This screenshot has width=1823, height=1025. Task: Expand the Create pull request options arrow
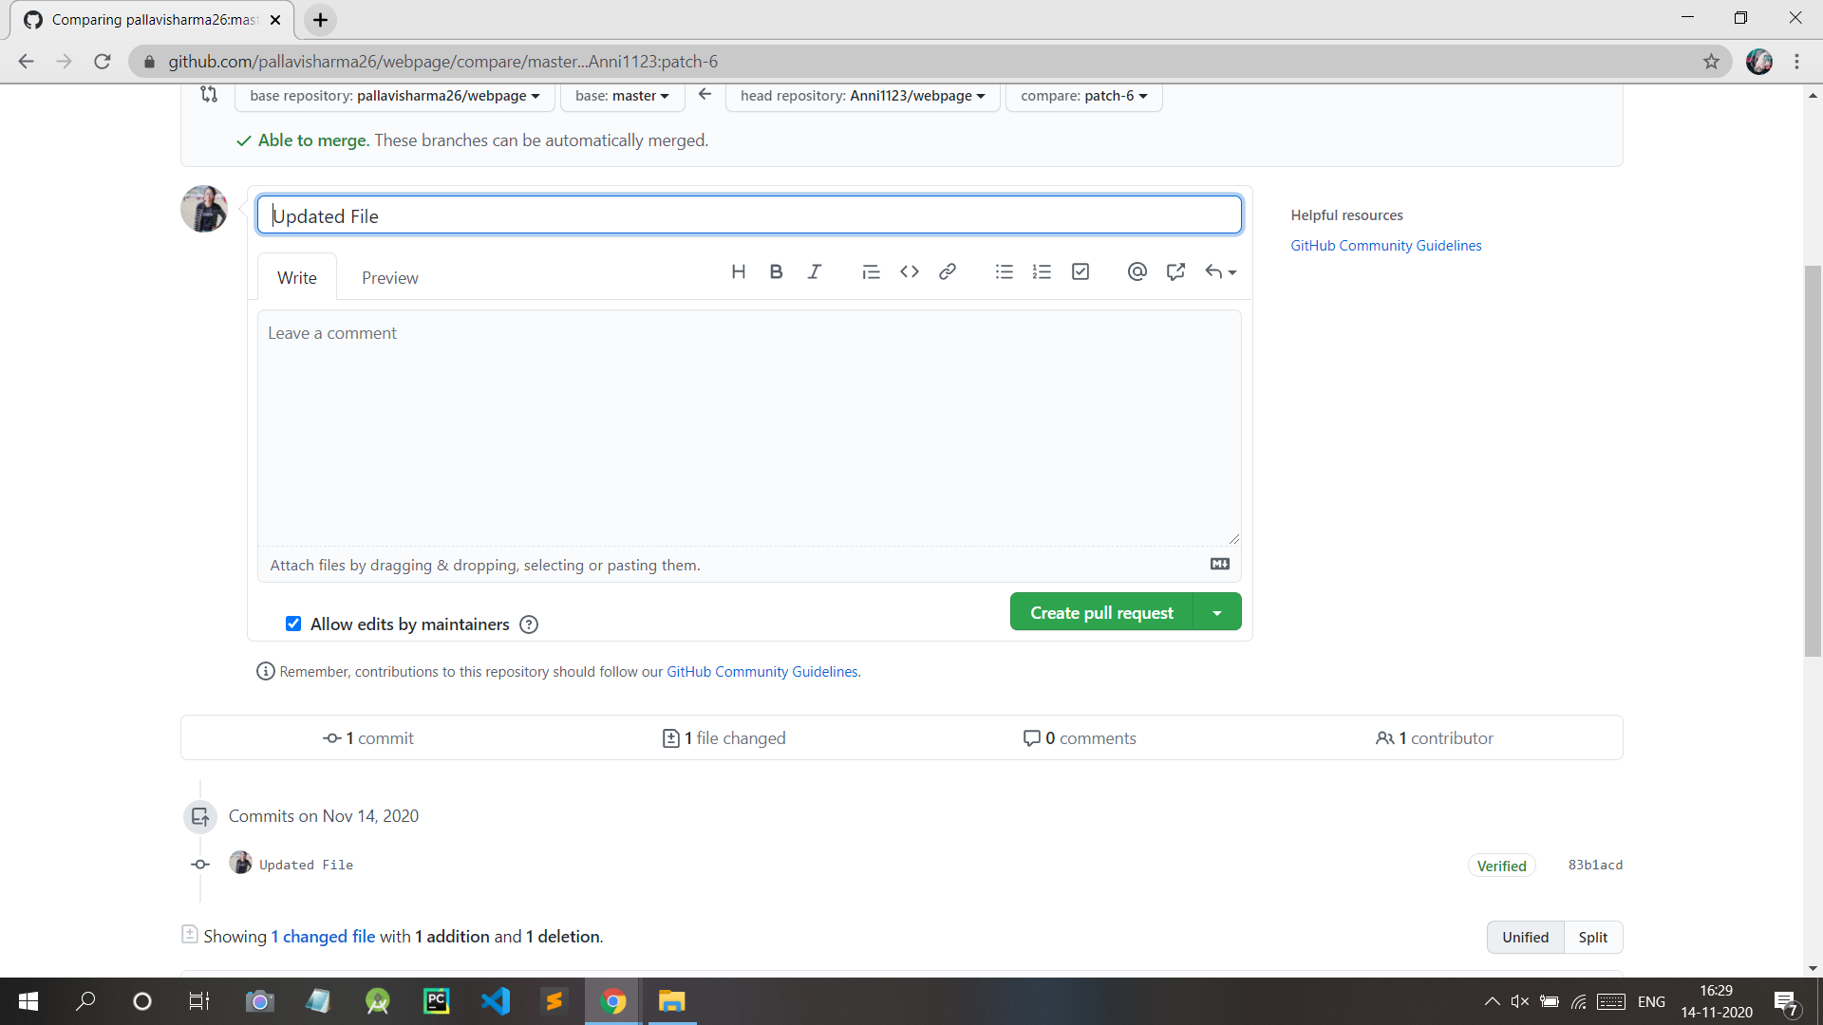point(1217,612)
